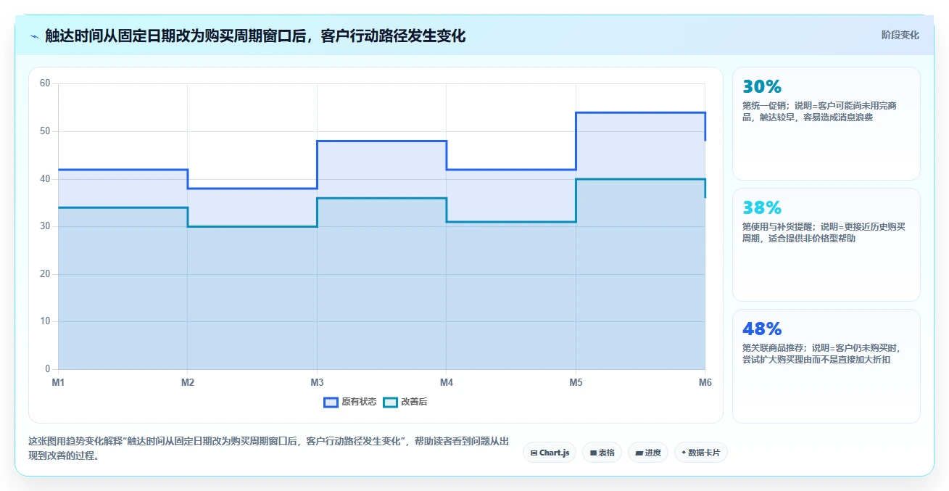Click the square icon in the 表格 chip
949x491 pixels.
(593, 453)
